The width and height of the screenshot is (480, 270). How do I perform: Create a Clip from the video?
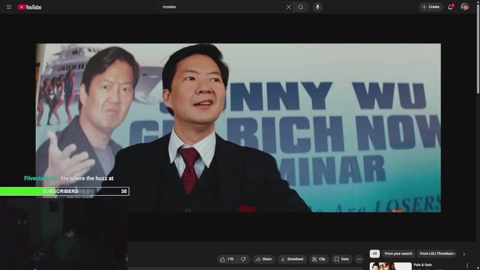pos(319,259)
